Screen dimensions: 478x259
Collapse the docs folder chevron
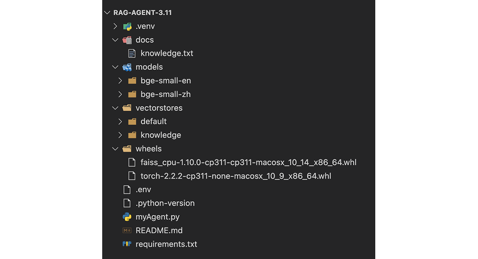point(115,40)
